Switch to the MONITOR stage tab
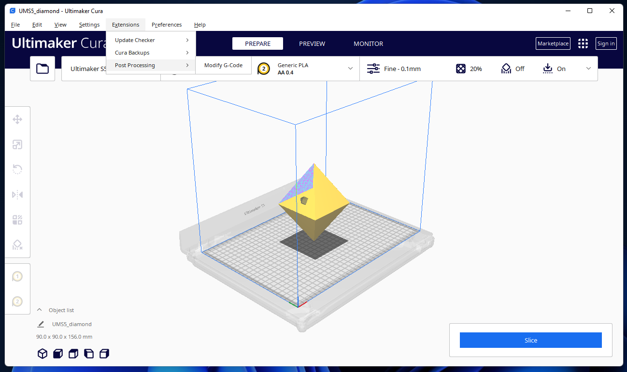Image resolution: width=627 pixels, height=372 pixels. 369,43
